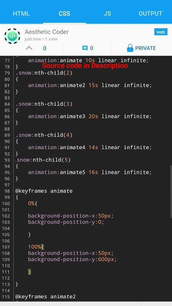Show the OUTPUT tab
The image size is (172, 306).
tap(150, 14)
